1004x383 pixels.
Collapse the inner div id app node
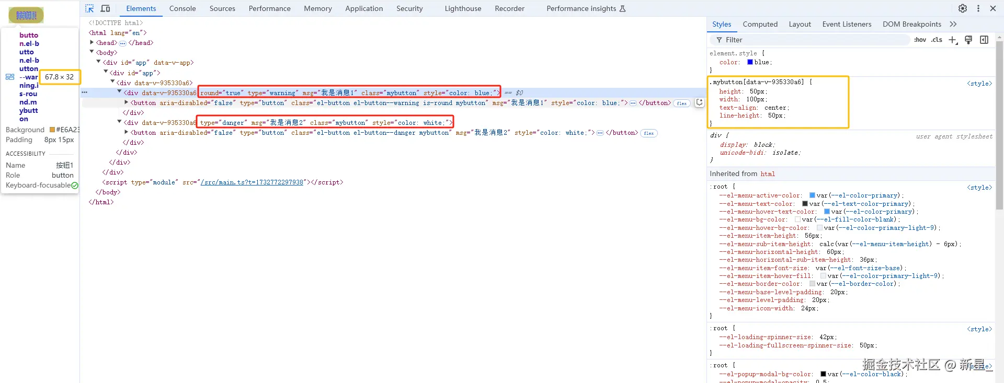coord(106,72)
